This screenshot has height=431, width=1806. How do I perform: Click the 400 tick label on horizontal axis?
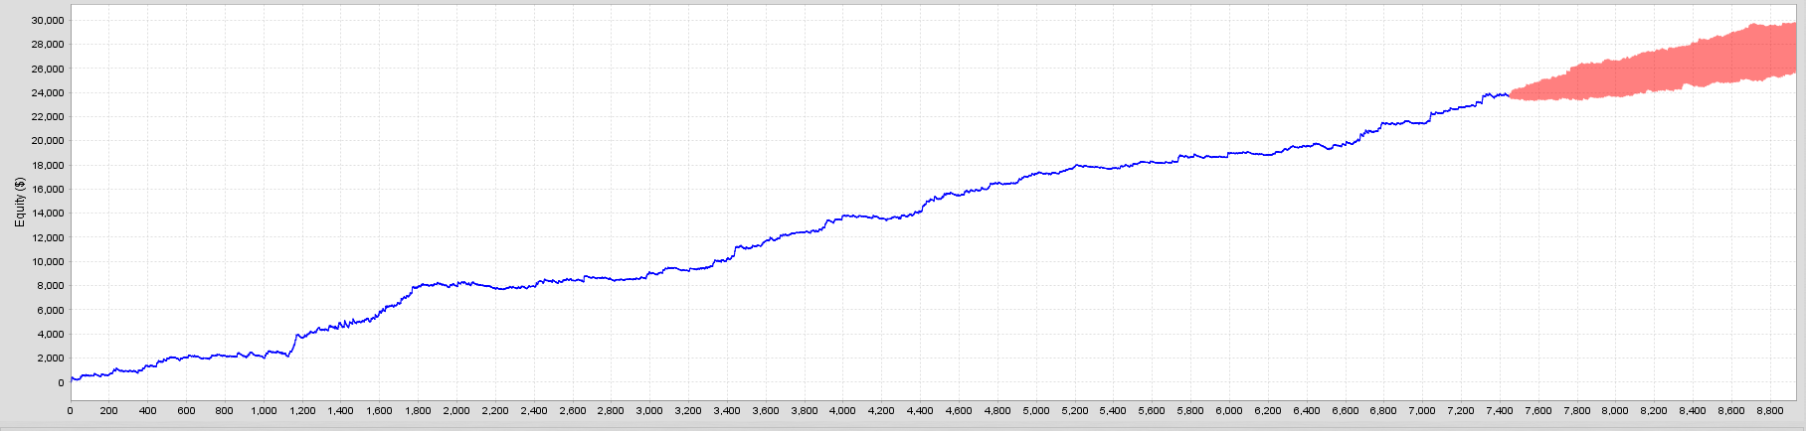[147, 410]
